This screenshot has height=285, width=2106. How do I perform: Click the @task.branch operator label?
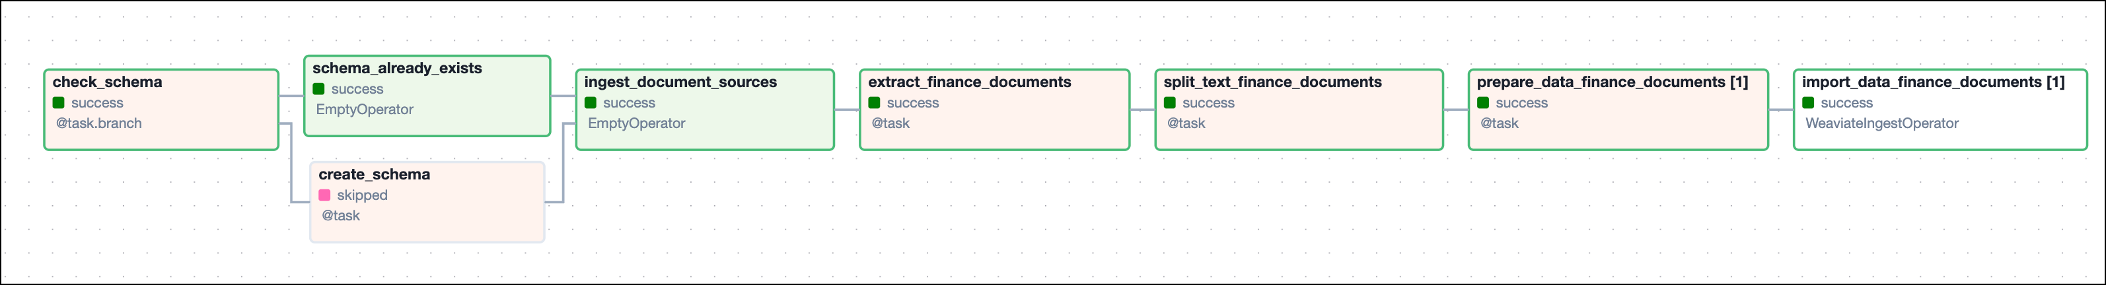coord(98,123)
